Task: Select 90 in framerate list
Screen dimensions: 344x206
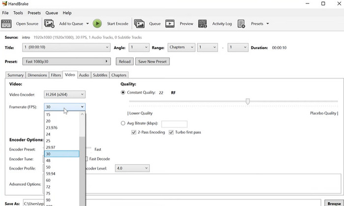Action: [61, 200]
